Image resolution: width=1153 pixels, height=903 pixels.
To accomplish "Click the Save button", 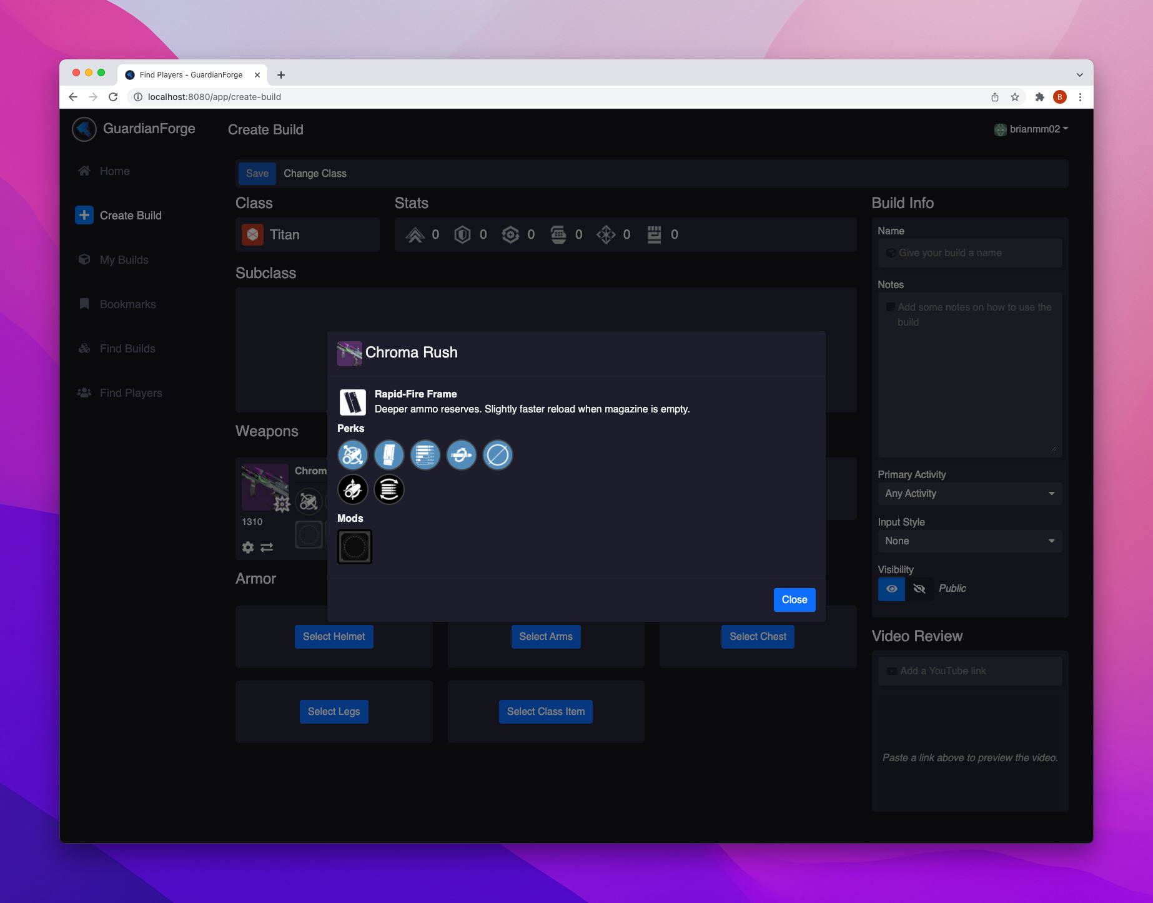I will 257,174.
